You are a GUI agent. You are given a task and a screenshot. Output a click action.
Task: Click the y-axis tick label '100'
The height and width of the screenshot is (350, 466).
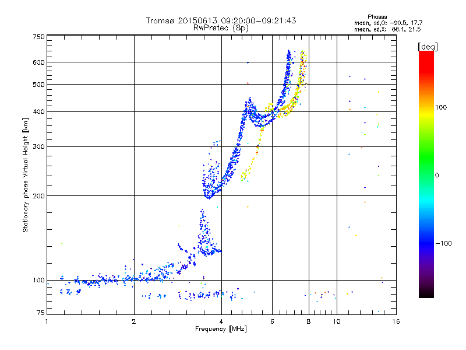tap(38, 280)
